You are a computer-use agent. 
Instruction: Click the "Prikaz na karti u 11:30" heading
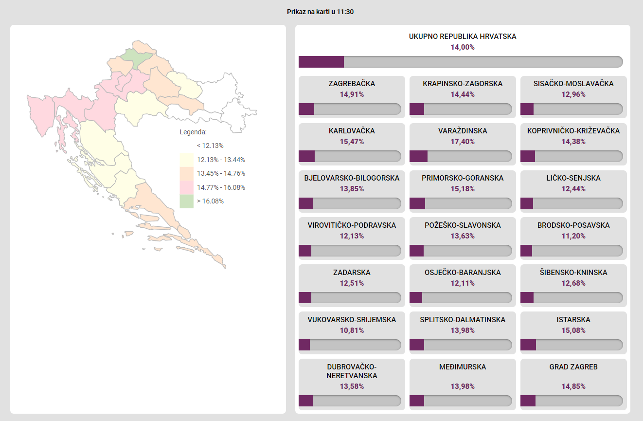[x=320, y=12]
